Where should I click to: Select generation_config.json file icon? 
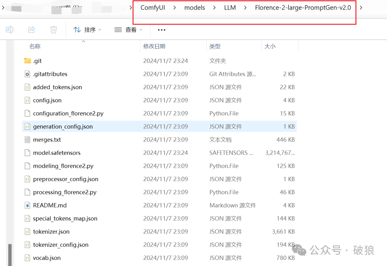(x=27, y=126)
